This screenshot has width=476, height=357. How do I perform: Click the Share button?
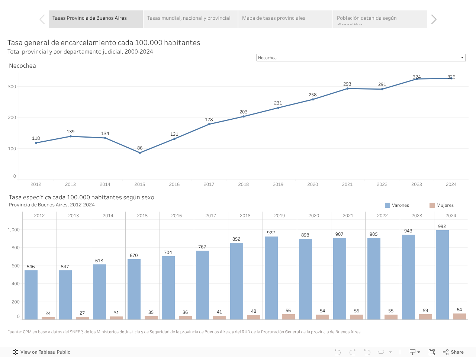click(x=453, y=352)
